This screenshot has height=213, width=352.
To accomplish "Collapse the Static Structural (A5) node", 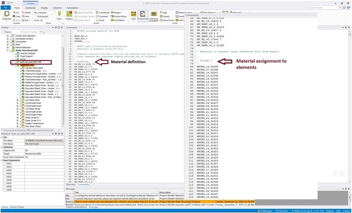I will [8, 51].
